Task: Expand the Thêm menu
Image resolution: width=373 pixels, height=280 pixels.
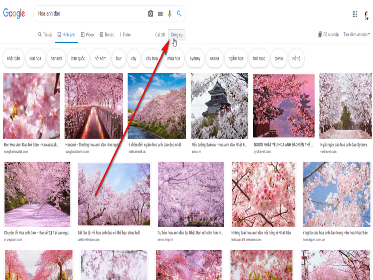Action: coord(125,35)
